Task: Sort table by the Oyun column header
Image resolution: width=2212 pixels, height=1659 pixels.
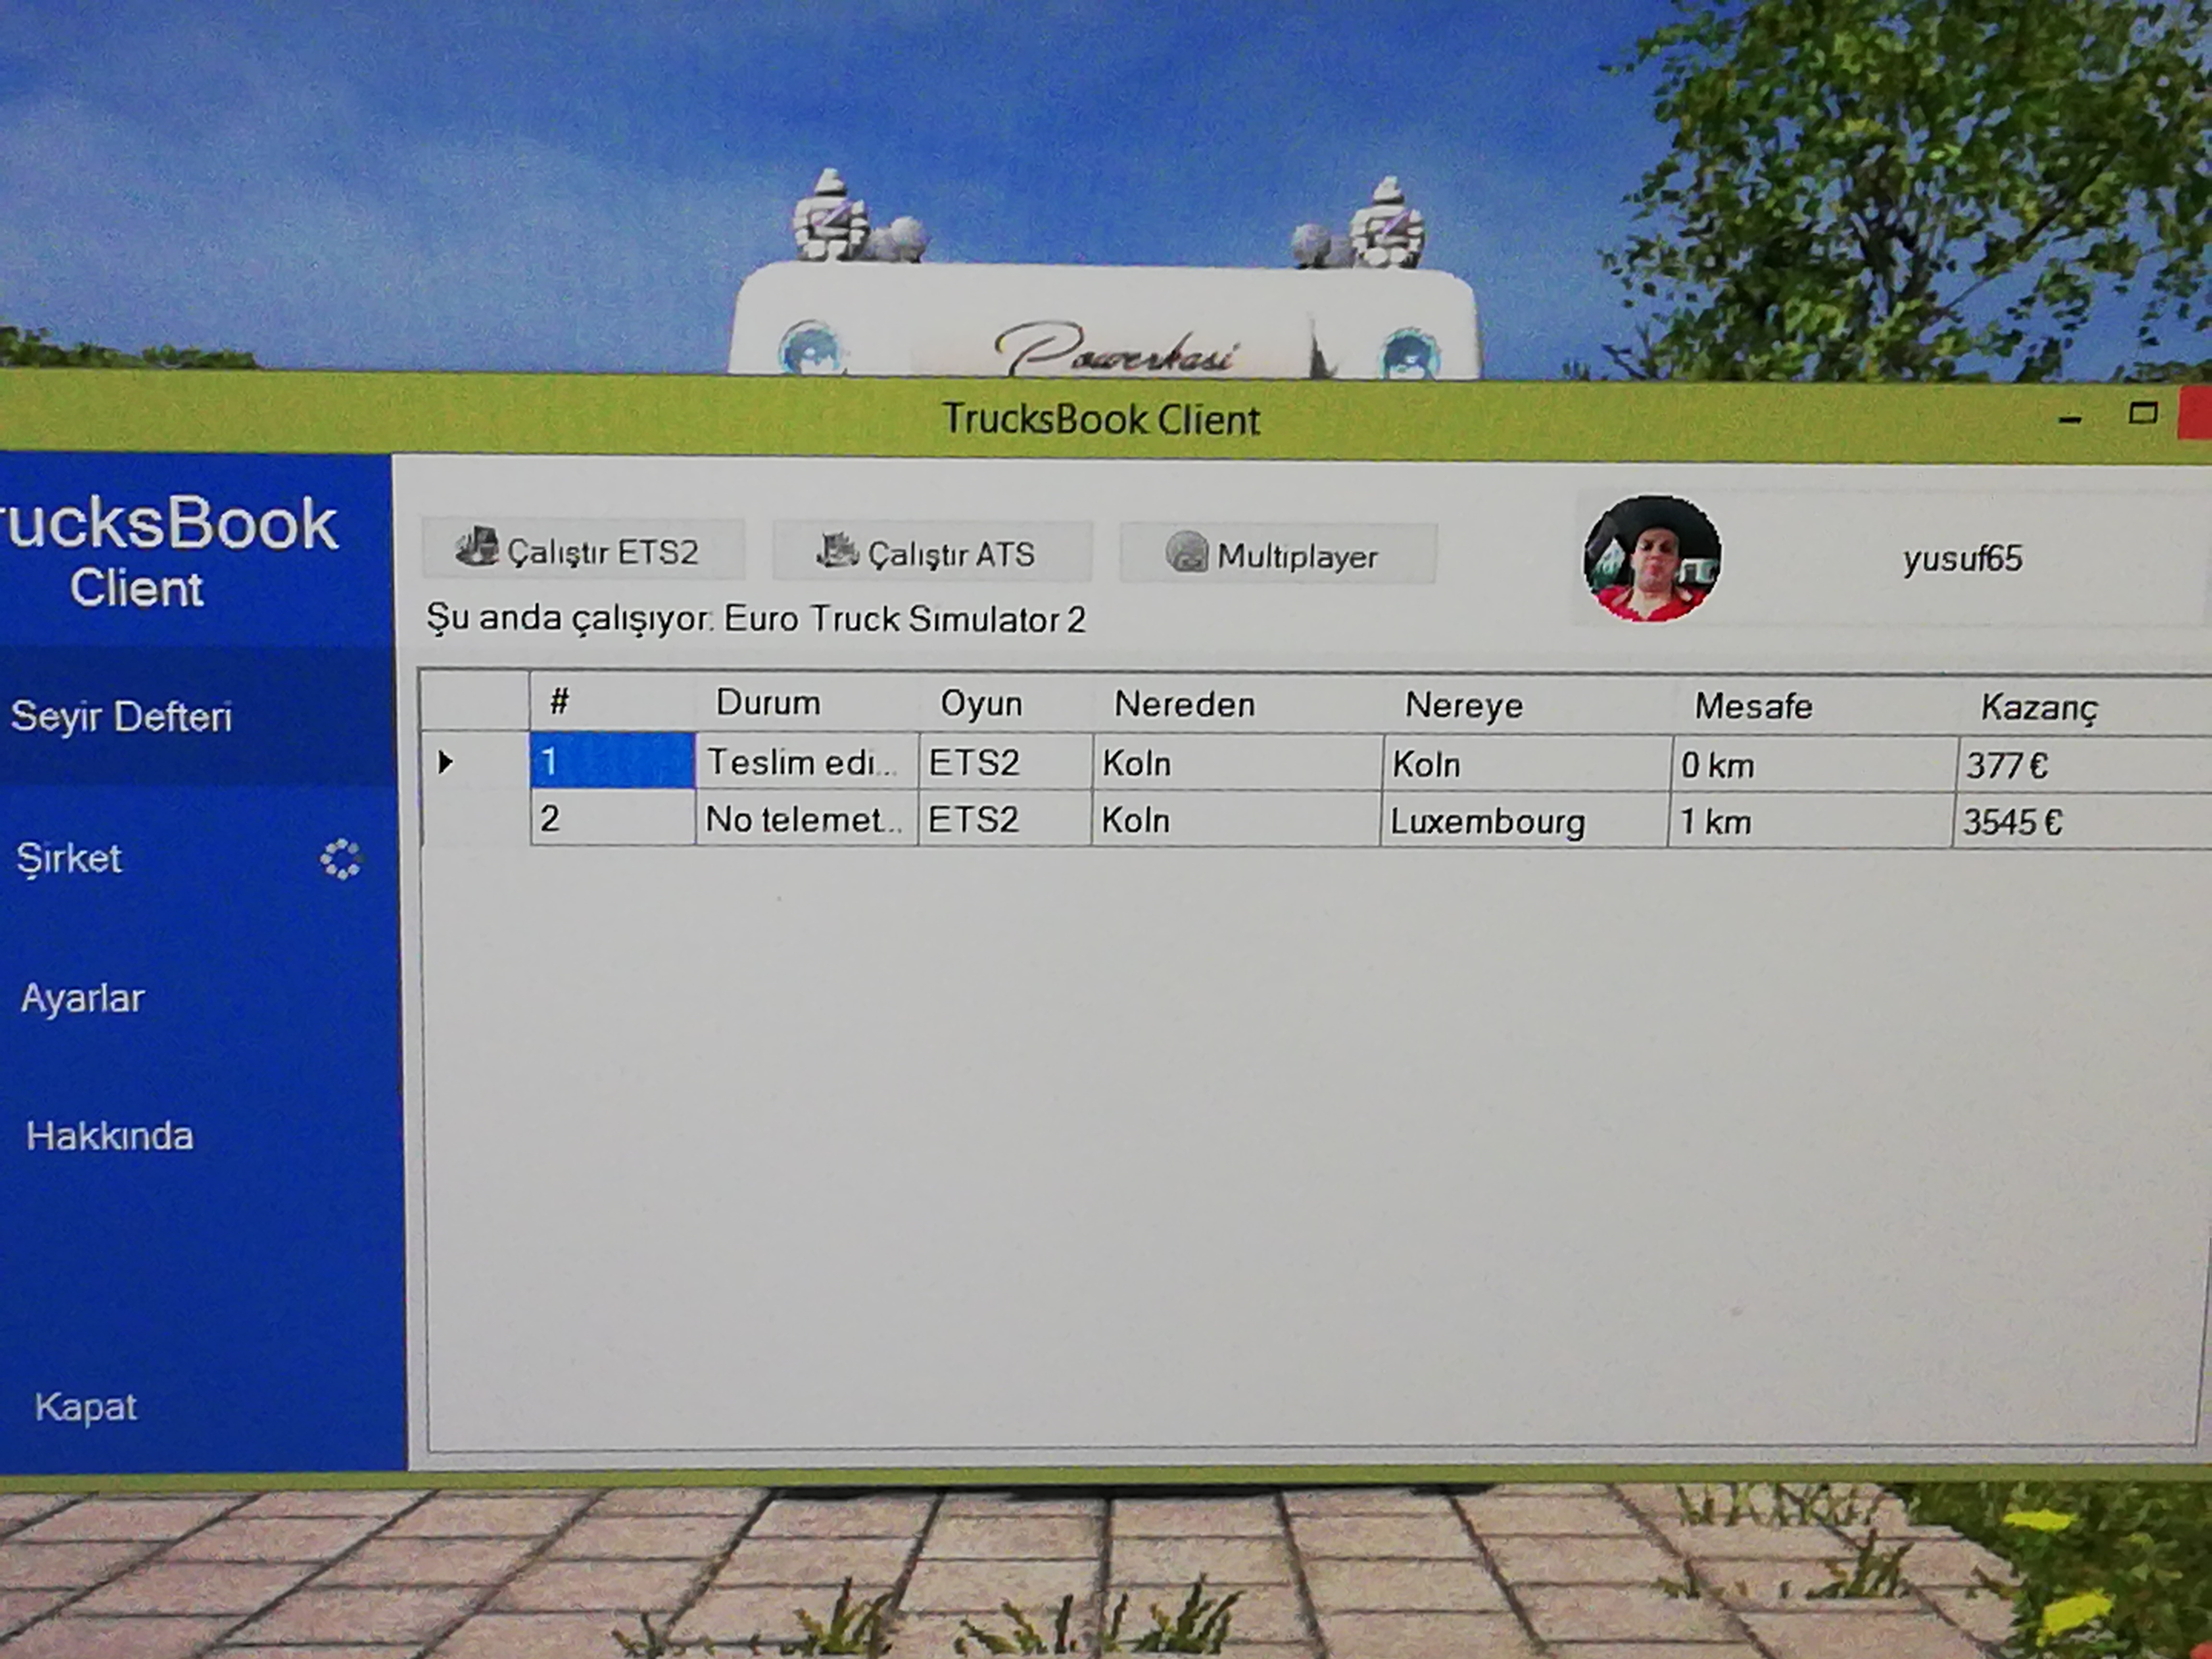Action: pyautogui.click(x=1004, y=704)
